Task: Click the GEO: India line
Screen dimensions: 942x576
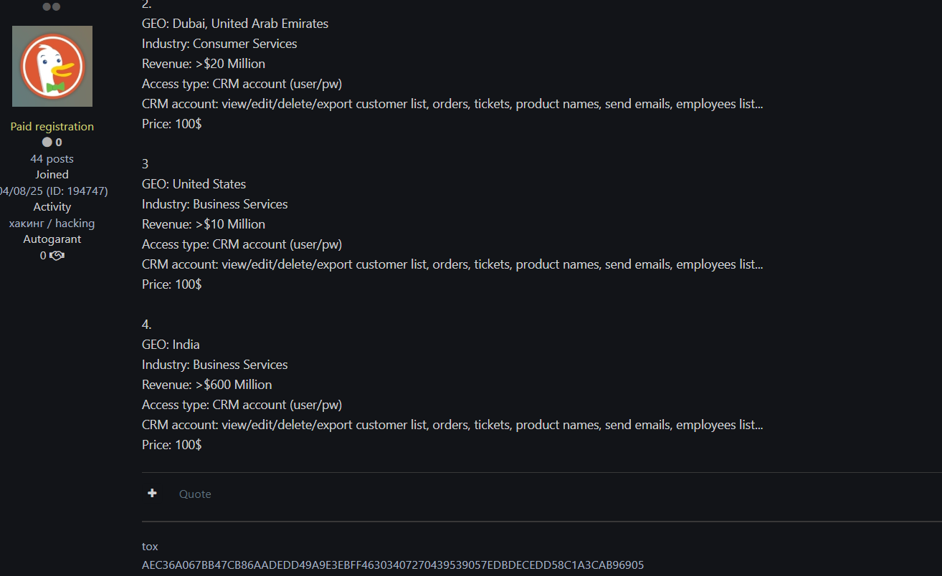Action: click(x=171, y=345)
